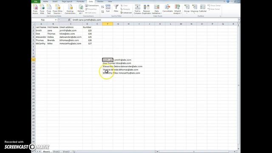
Task: Switch to the Insert tab
Action: click(x=55, y=1)
